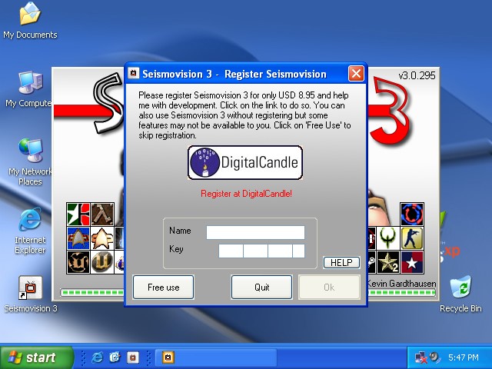This screenshot has width=492, height=369.
Task: Select the gold star with 2 icon
Action: pyautogui.click(x=388, y=261)
